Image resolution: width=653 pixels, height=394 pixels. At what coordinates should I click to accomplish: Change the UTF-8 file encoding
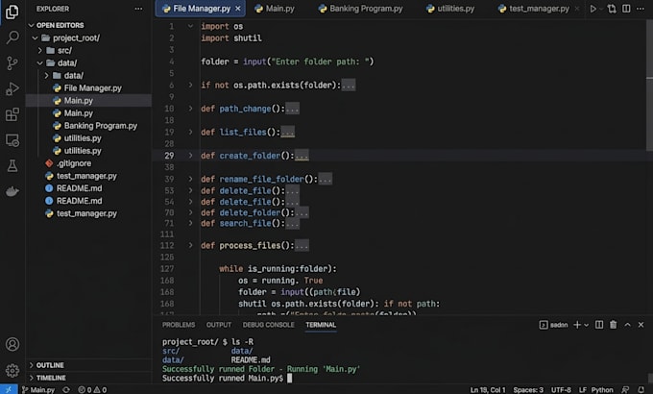click(x=561, y=390)
